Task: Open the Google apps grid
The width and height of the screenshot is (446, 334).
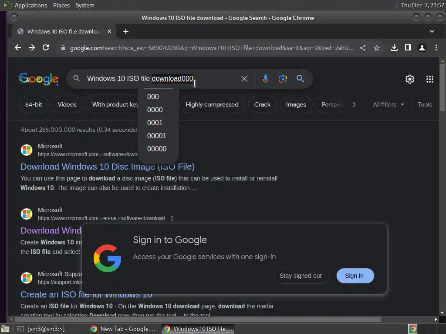Action: click(x=429, y=79)
